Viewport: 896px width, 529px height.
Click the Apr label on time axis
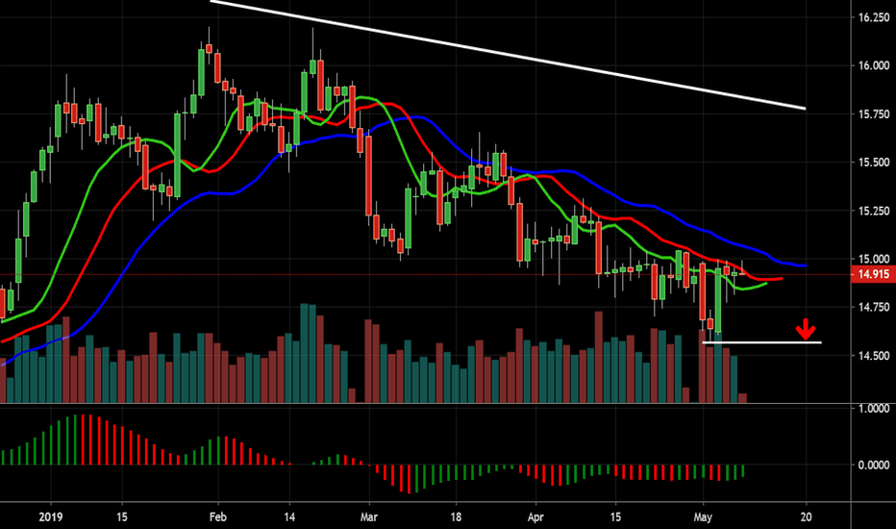(535, 517)
